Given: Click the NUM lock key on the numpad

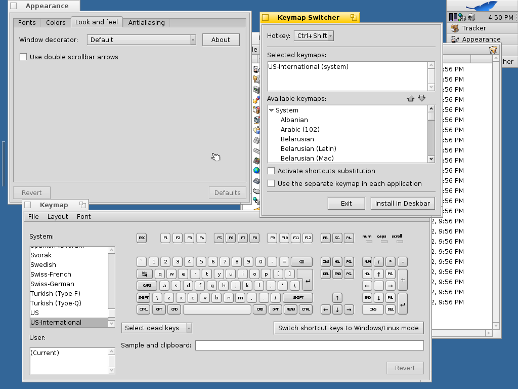Looking at the screenshot, I should tap(367, 262).
